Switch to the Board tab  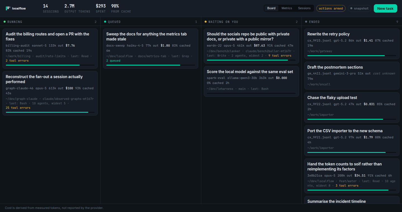click(x=271, y=8)
